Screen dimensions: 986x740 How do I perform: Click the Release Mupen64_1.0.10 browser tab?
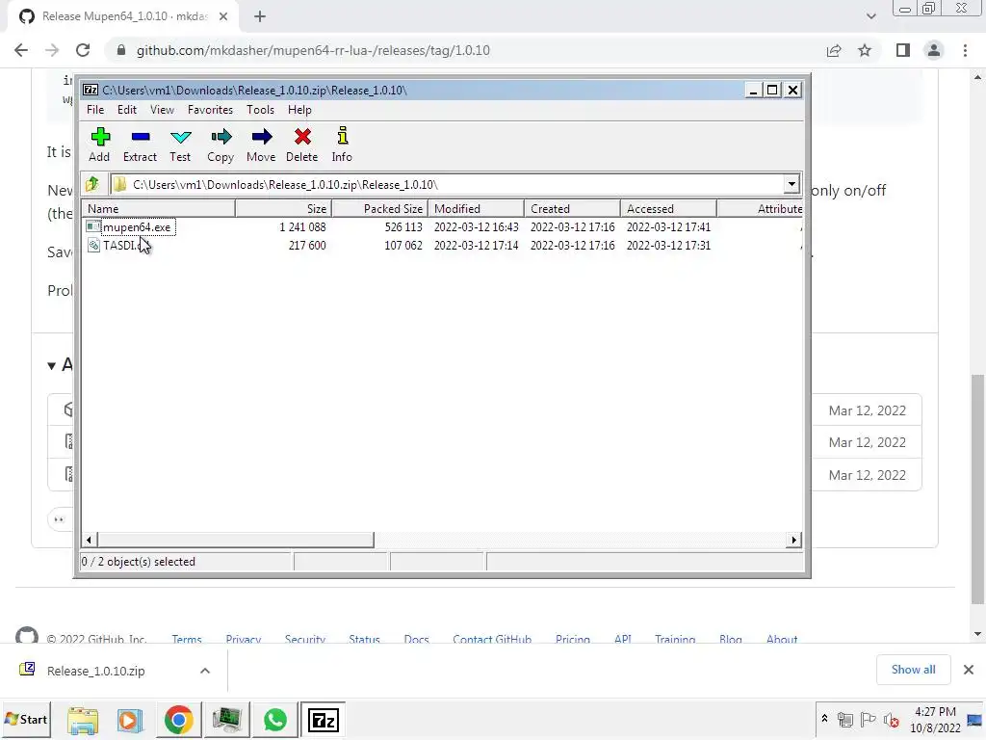point(122,16)
